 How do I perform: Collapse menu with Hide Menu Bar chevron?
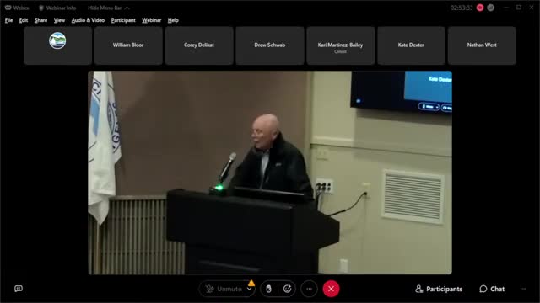[x=127, y=8]
